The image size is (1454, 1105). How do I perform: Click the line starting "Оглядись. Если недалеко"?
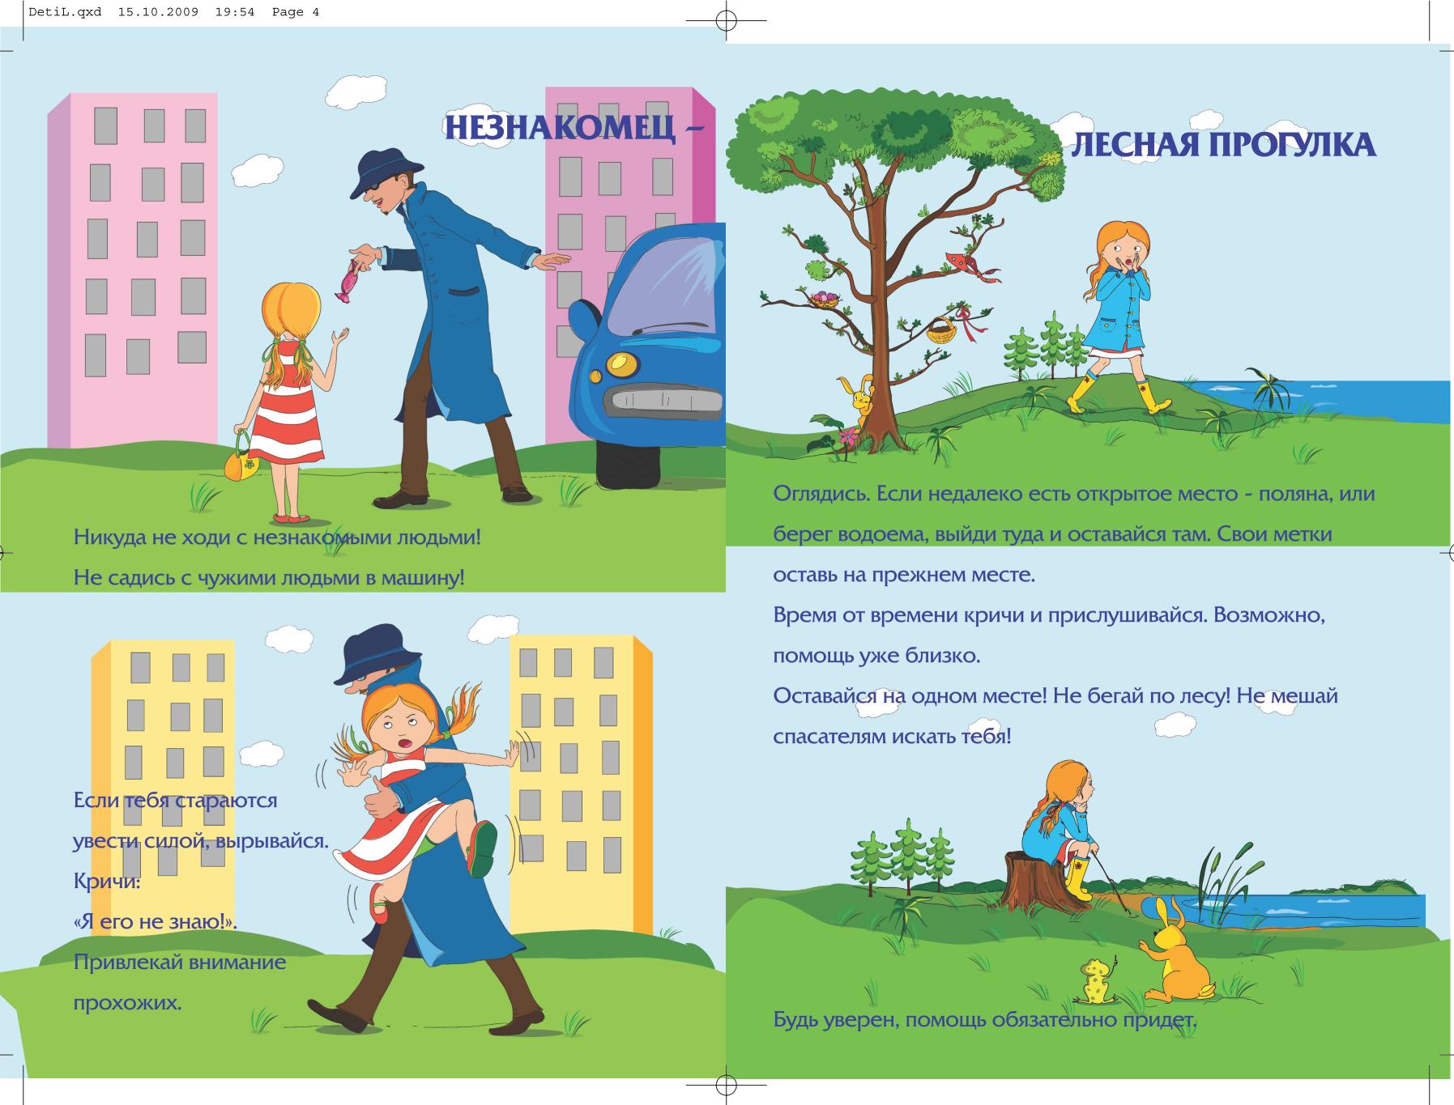click(x=1074, y=494)
